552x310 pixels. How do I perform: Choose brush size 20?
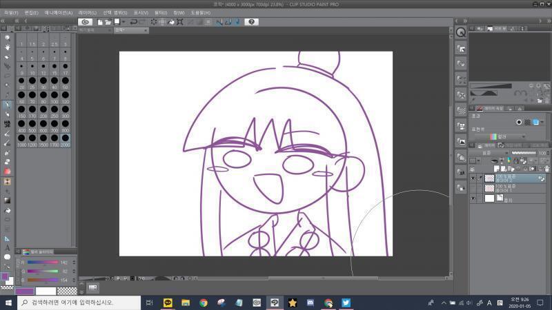coord(21,83)
